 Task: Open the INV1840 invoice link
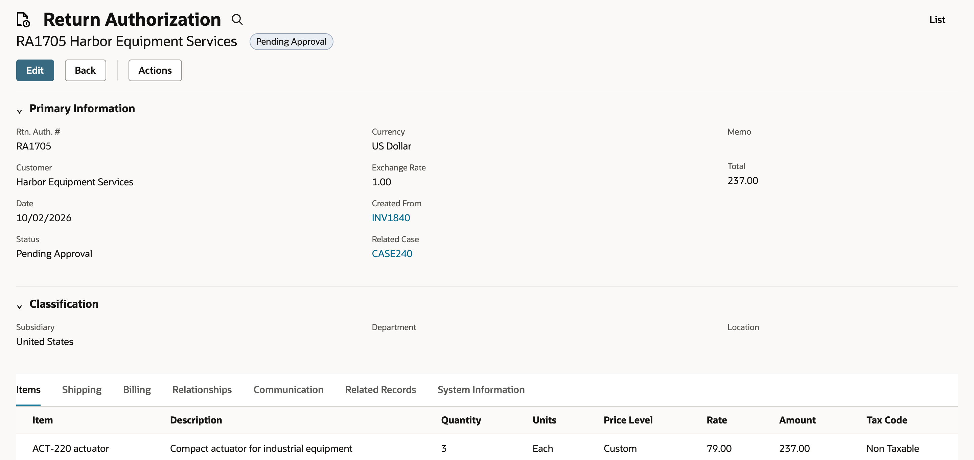point(391,218)
